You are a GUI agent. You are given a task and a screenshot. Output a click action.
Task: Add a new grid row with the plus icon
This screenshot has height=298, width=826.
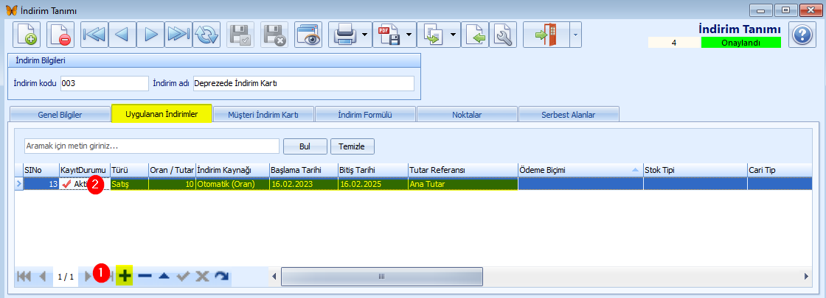(x=125, y=276)
